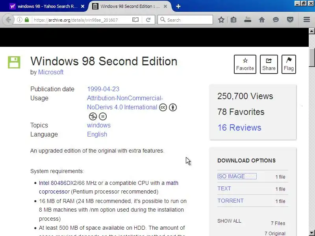This screenshot has width=315, height=236.
Task: Click the DOWNLOAD OPTIONS heading
Action: click(246, 160)
